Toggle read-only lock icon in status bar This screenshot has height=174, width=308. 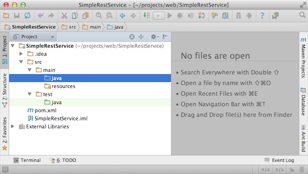tap(291, 170)
